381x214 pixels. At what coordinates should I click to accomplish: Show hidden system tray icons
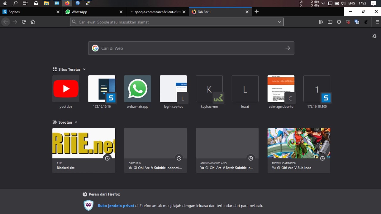click(x=323, y=3)
